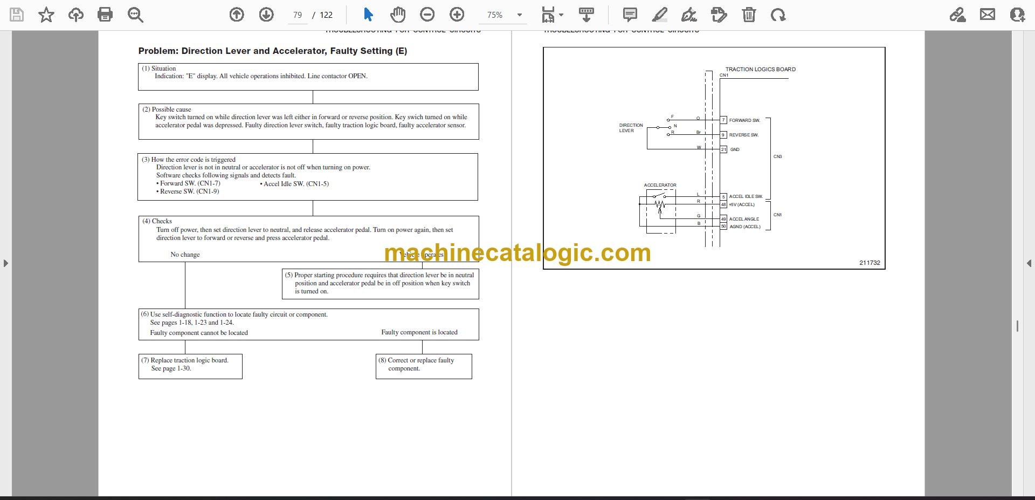Click the upload to cloud icon

tap(76, 15)
